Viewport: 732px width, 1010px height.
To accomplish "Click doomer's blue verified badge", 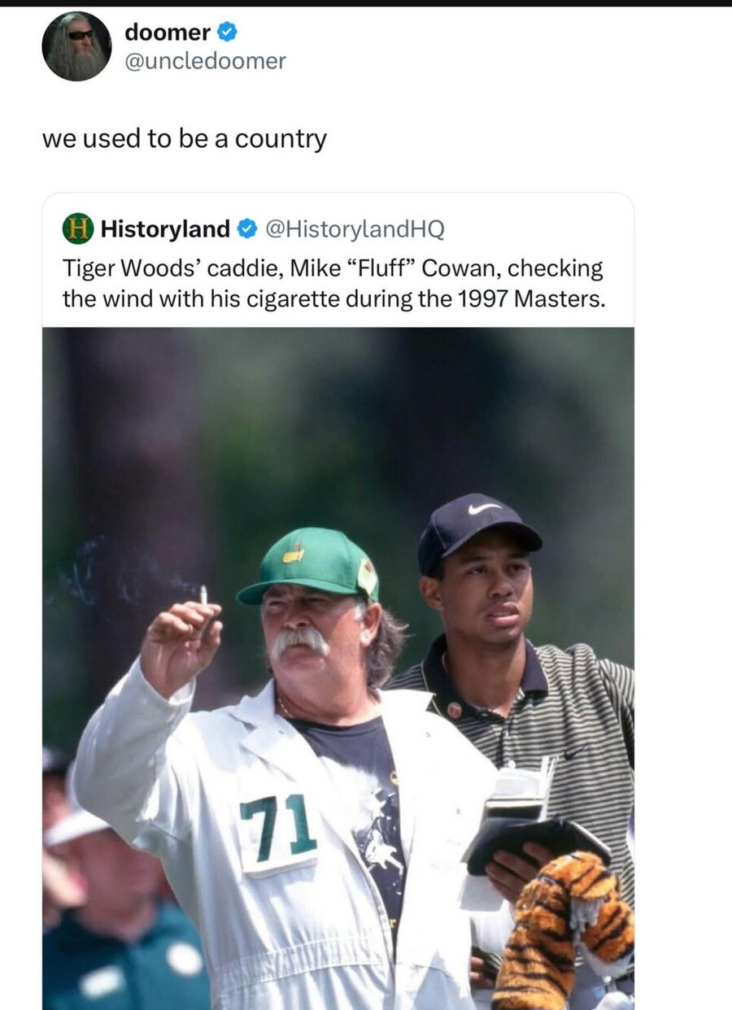I will coord(229,33).
